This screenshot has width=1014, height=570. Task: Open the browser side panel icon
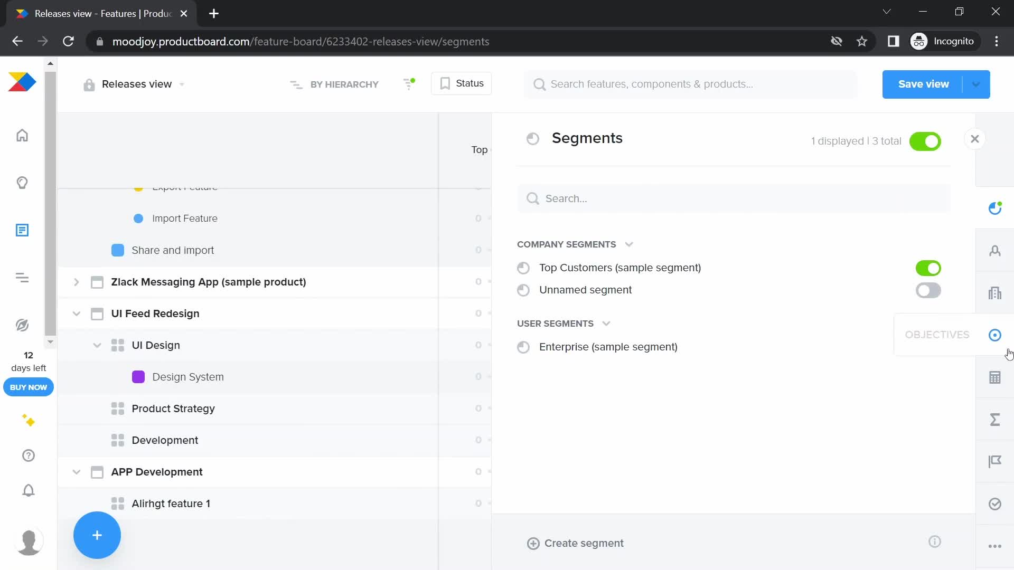[x=893, y=41]
